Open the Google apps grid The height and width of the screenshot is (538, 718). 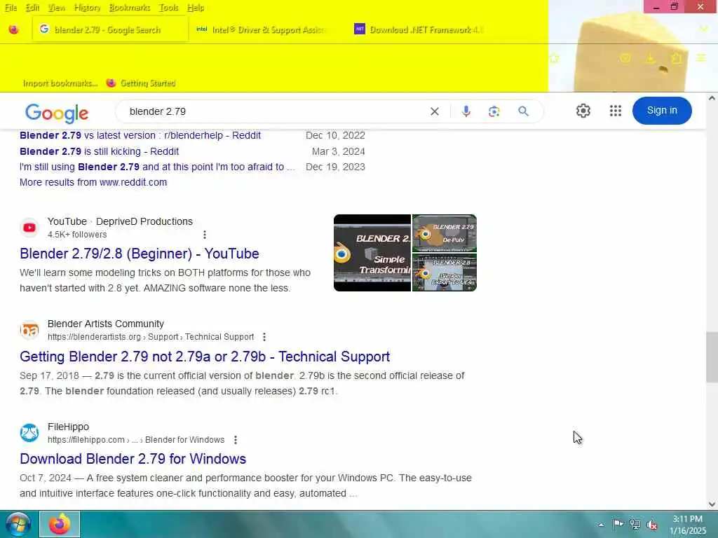click(x=616, y=111)
